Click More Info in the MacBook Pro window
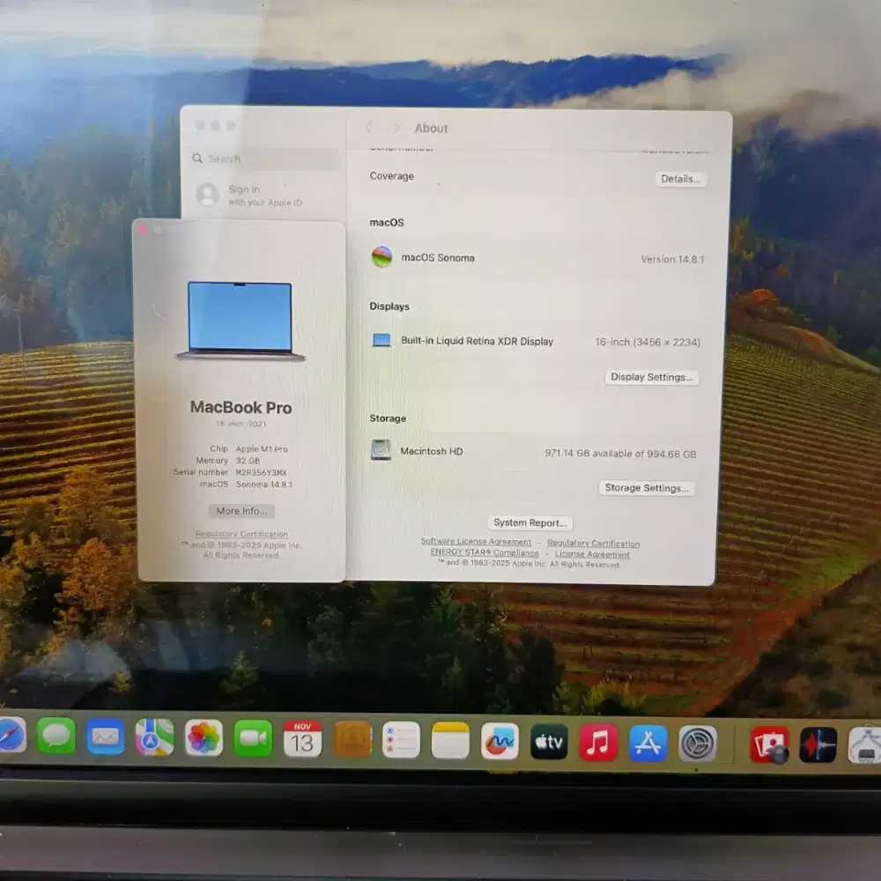This screenshot has width=881, height=881. tap(241, 511)
